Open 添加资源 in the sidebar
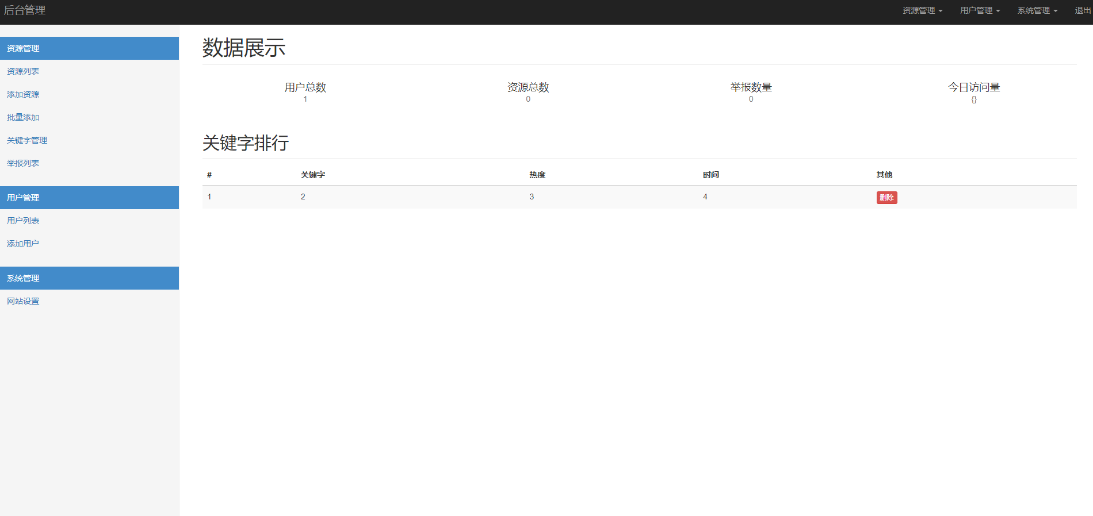1093x516 pixels. [x=23, y=94]
